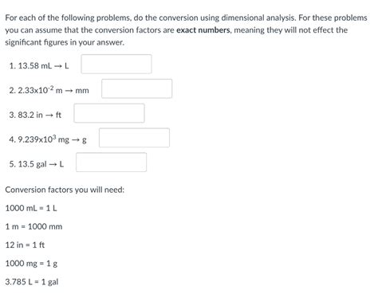Click the '1 m = 1000 mm' conversion line
Screen dimensions: 378x302
[33, 226]
